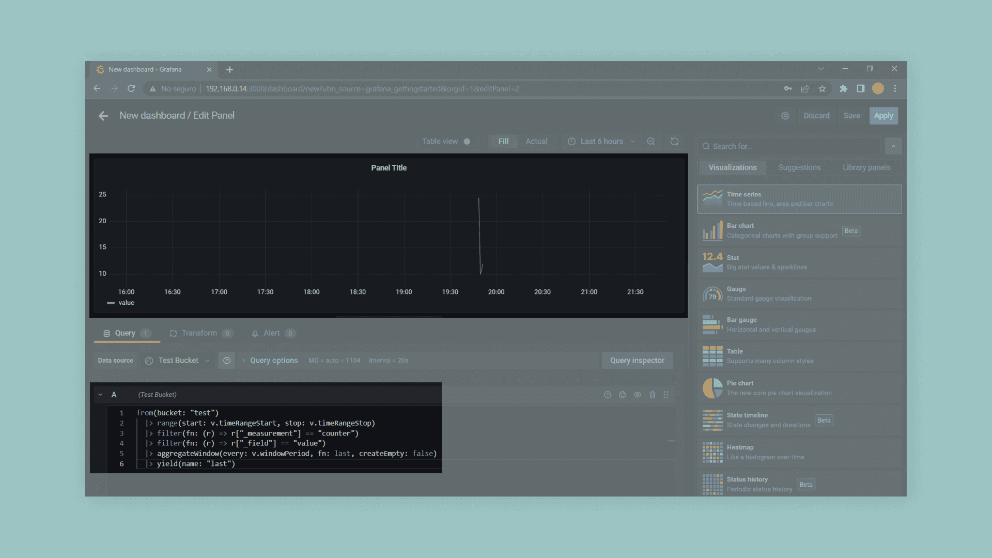Open the Query inspector
The image size is (992, 558).
637,361
